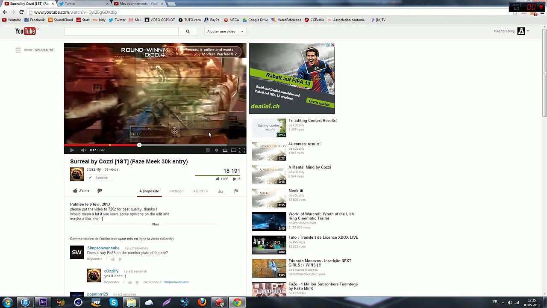
Task: Dislike the video with thumbs-down button
Action: [100, 191]
